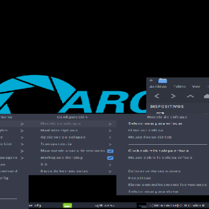Expand Opciones de solapas submenu

110,137
